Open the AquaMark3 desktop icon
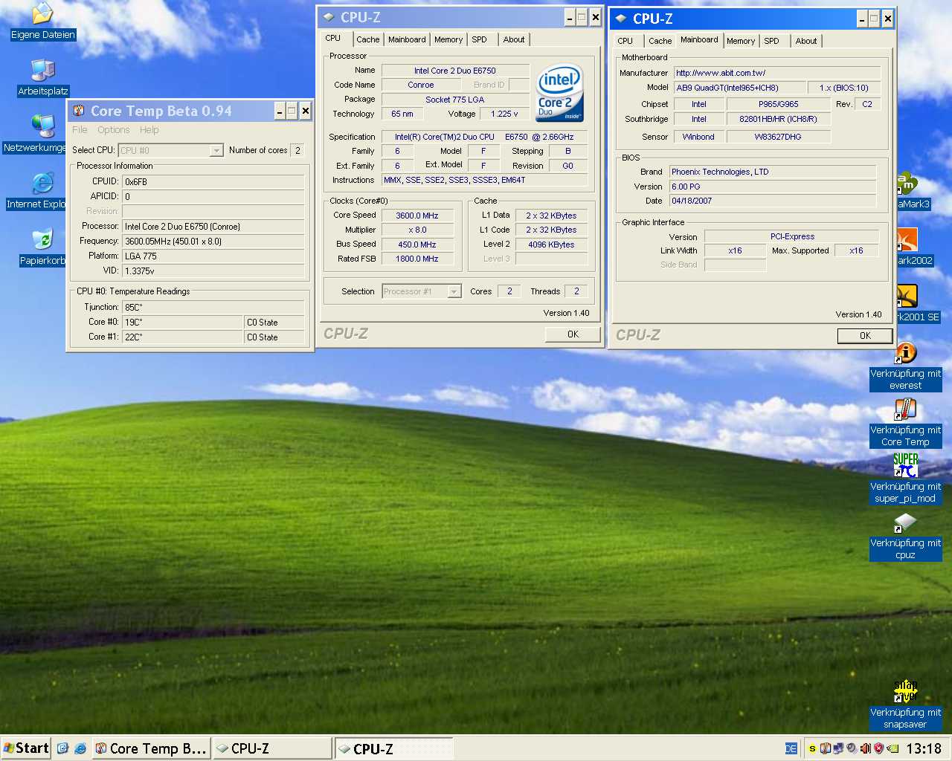Screen dimensions: 952x761 tap(907, 183)
